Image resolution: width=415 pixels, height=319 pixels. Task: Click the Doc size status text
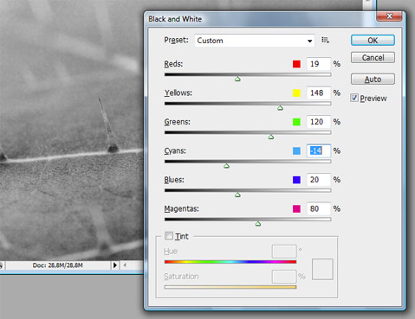pyautogui.click(x=58, y=265)
